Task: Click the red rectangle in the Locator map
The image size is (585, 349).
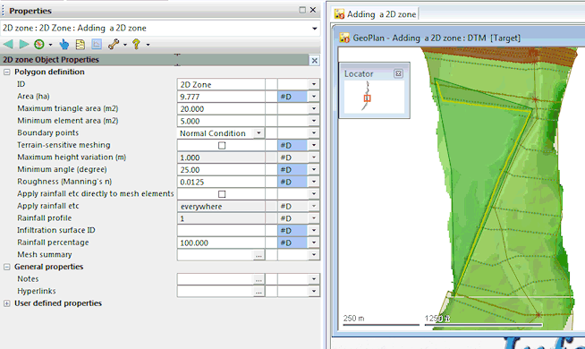Action: pyautogui.click(x=367, y=98)
